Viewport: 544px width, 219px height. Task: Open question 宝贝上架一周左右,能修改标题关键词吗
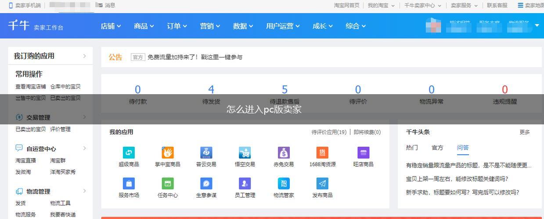coord(457,179)
